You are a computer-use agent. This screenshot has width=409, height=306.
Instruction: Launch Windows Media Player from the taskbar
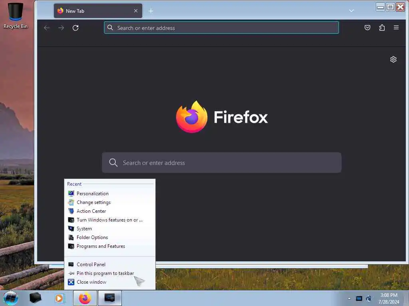point(59,298)
